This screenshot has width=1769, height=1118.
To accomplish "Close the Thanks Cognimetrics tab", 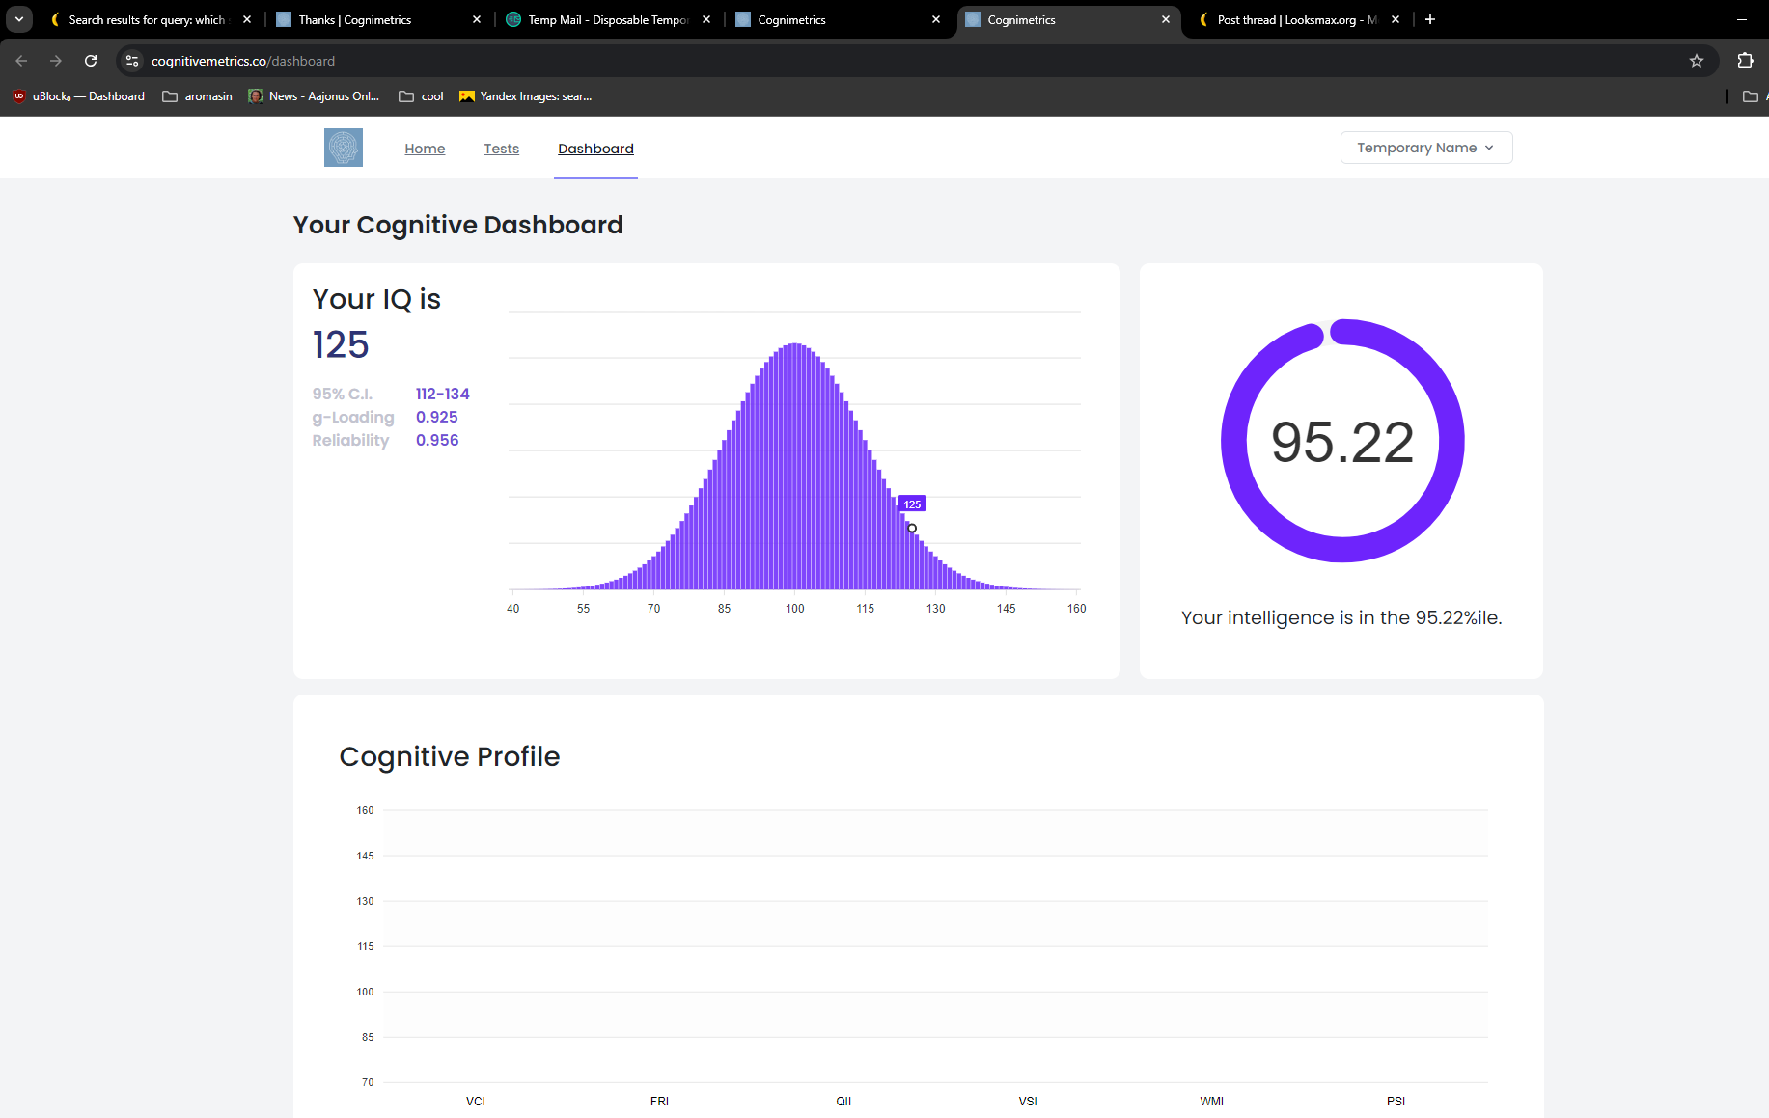I will point(477,19).
